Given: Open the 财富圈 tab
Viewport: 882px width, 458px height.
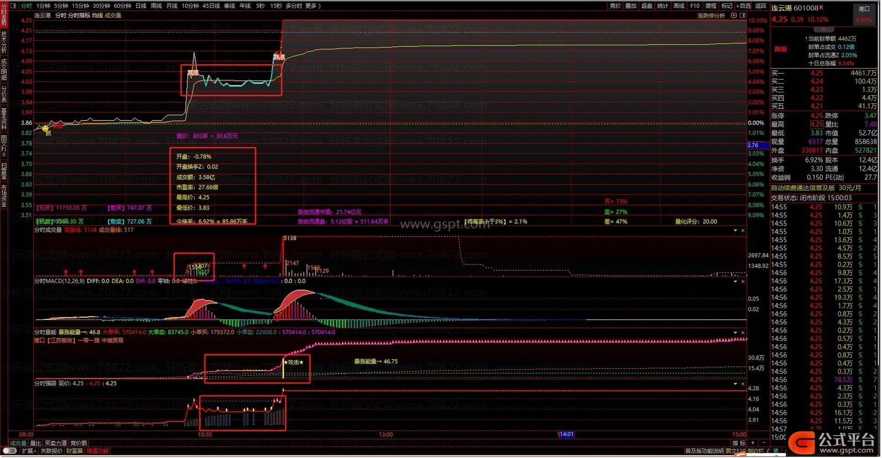Looking at the screenshot, I should pyautogui.click(x=75, y=451).
